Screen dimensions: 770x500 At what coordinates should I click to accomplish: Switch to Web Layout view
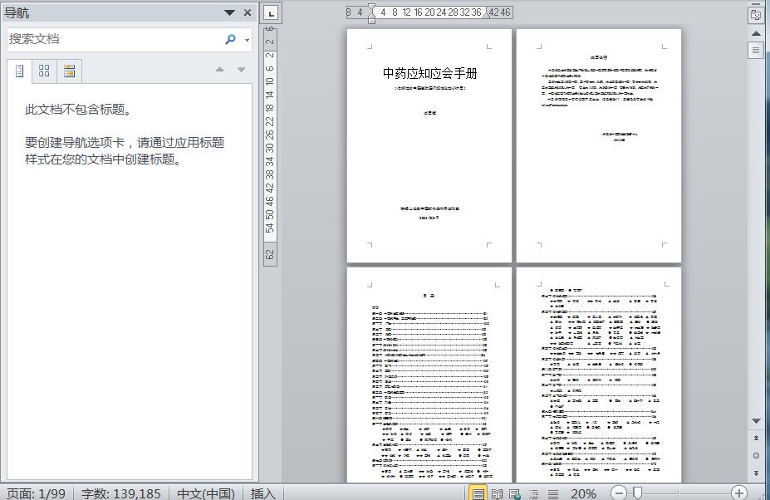click(515, 493)
